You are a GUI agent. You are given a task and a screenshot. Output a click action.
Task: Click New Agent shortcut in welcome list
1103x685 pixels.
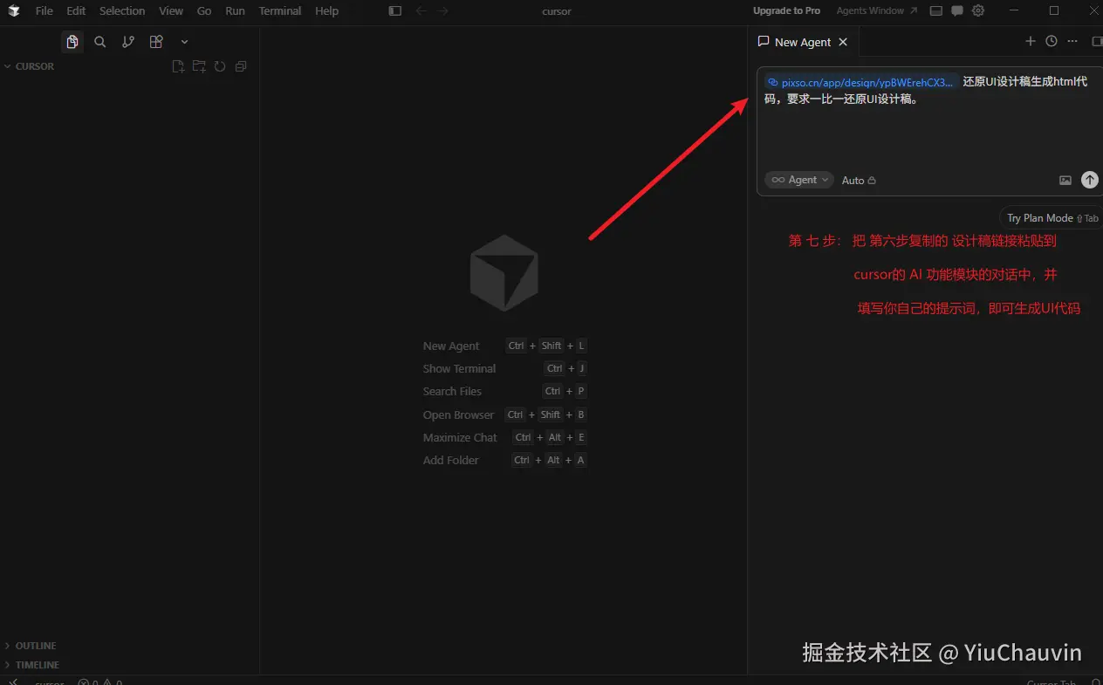coord(451,346)
